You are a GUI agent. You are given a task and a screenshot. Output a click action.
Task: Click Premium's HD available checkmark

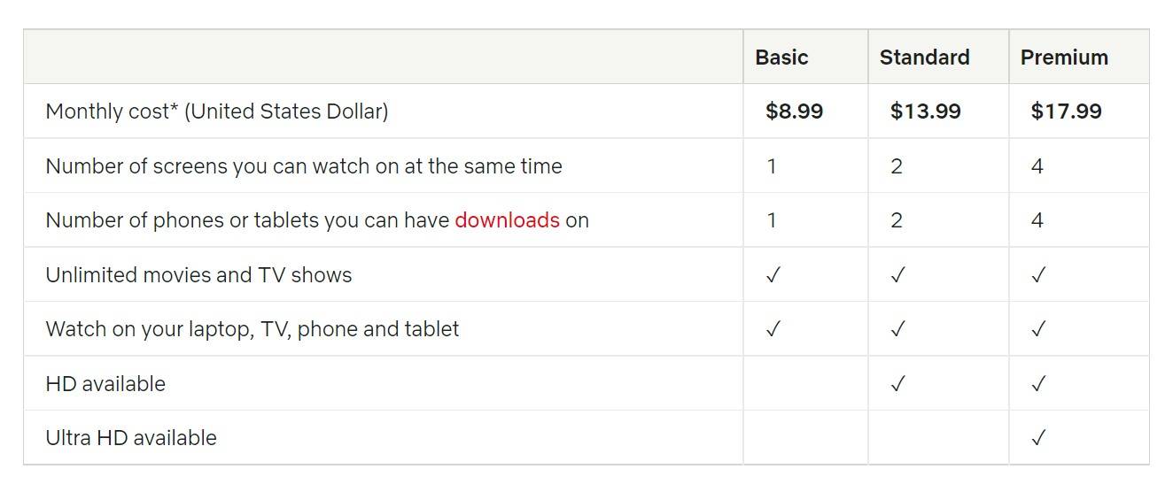click(1038, 383)
